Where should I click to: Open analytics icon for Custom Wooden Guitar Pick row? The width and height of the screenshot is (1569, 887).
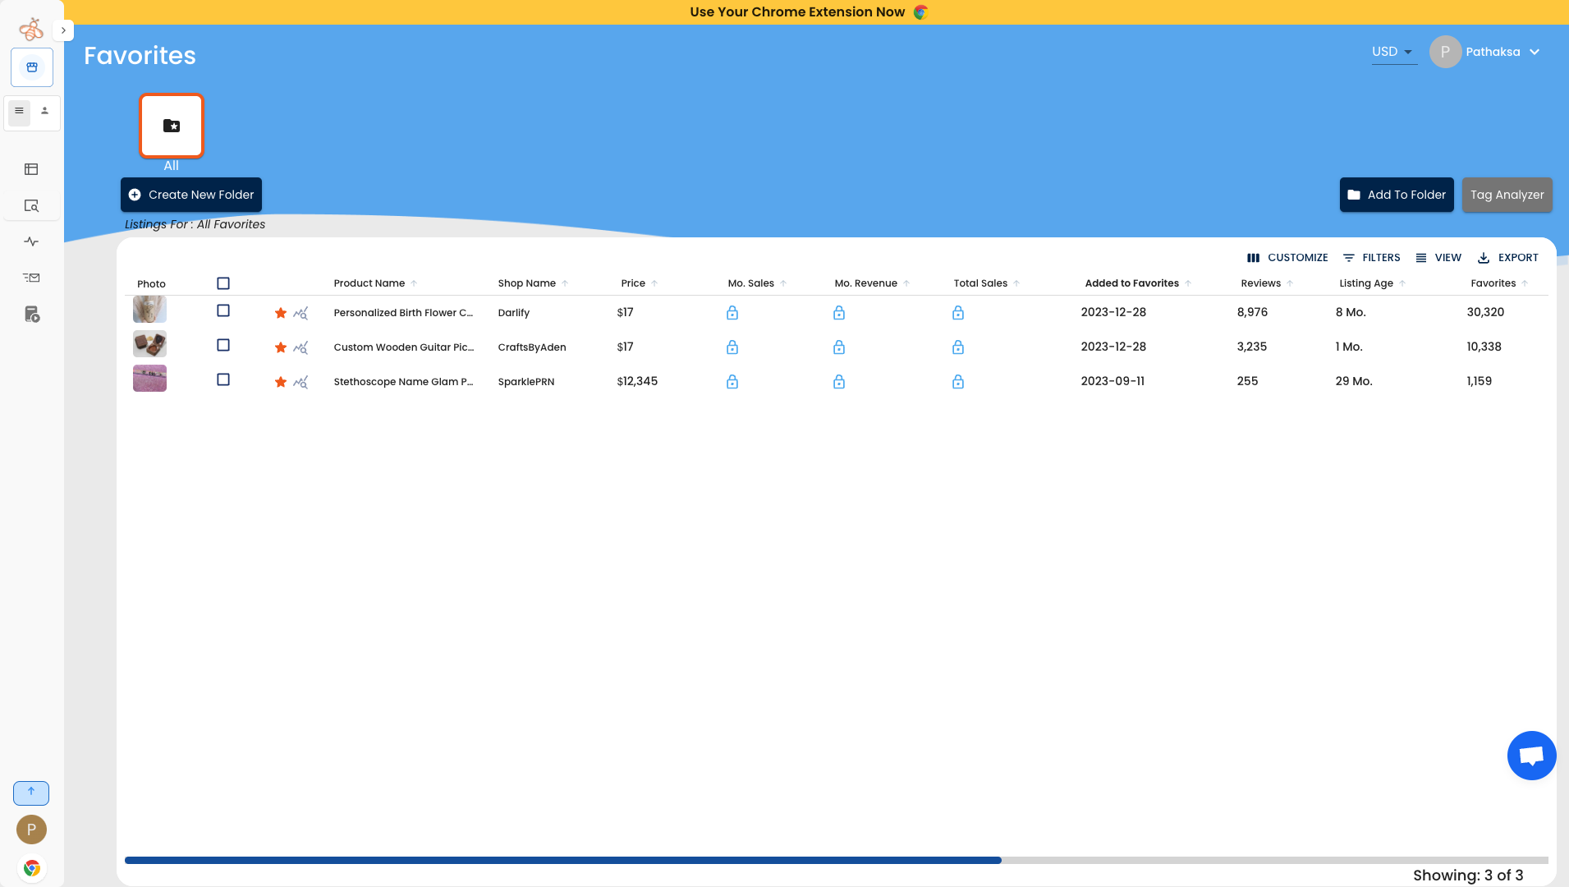tap(300, 347)
